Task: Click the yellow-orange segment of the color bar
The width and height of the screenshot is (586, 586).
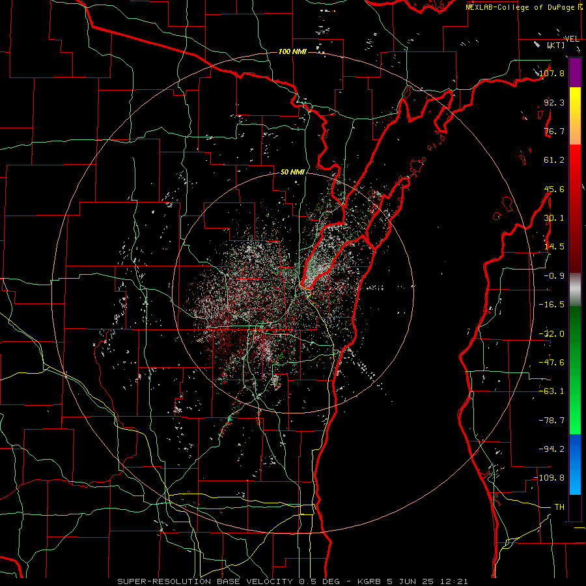Action: (575, 116)
